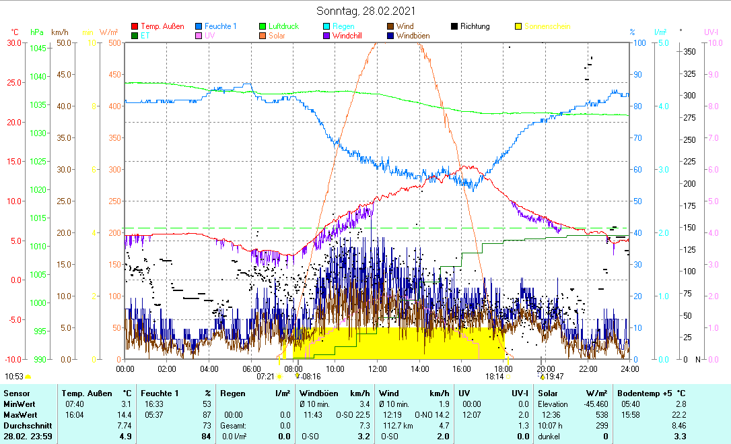Click the '24:00' time axis label
Screen dimensions: 731x444
click(x=630, y=369)
